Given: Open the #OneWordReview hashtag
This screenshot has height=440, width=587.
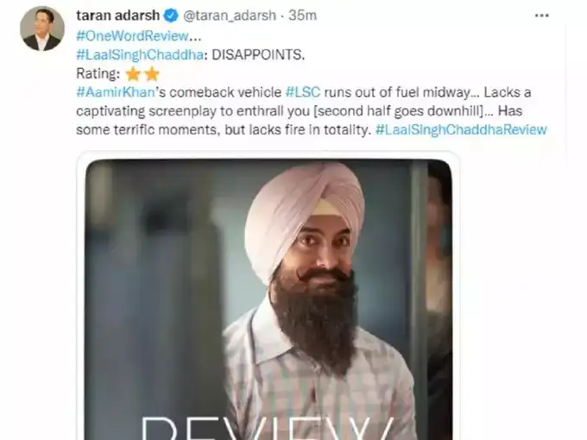Looking at the screenshot, I should (x=132, y=36).
